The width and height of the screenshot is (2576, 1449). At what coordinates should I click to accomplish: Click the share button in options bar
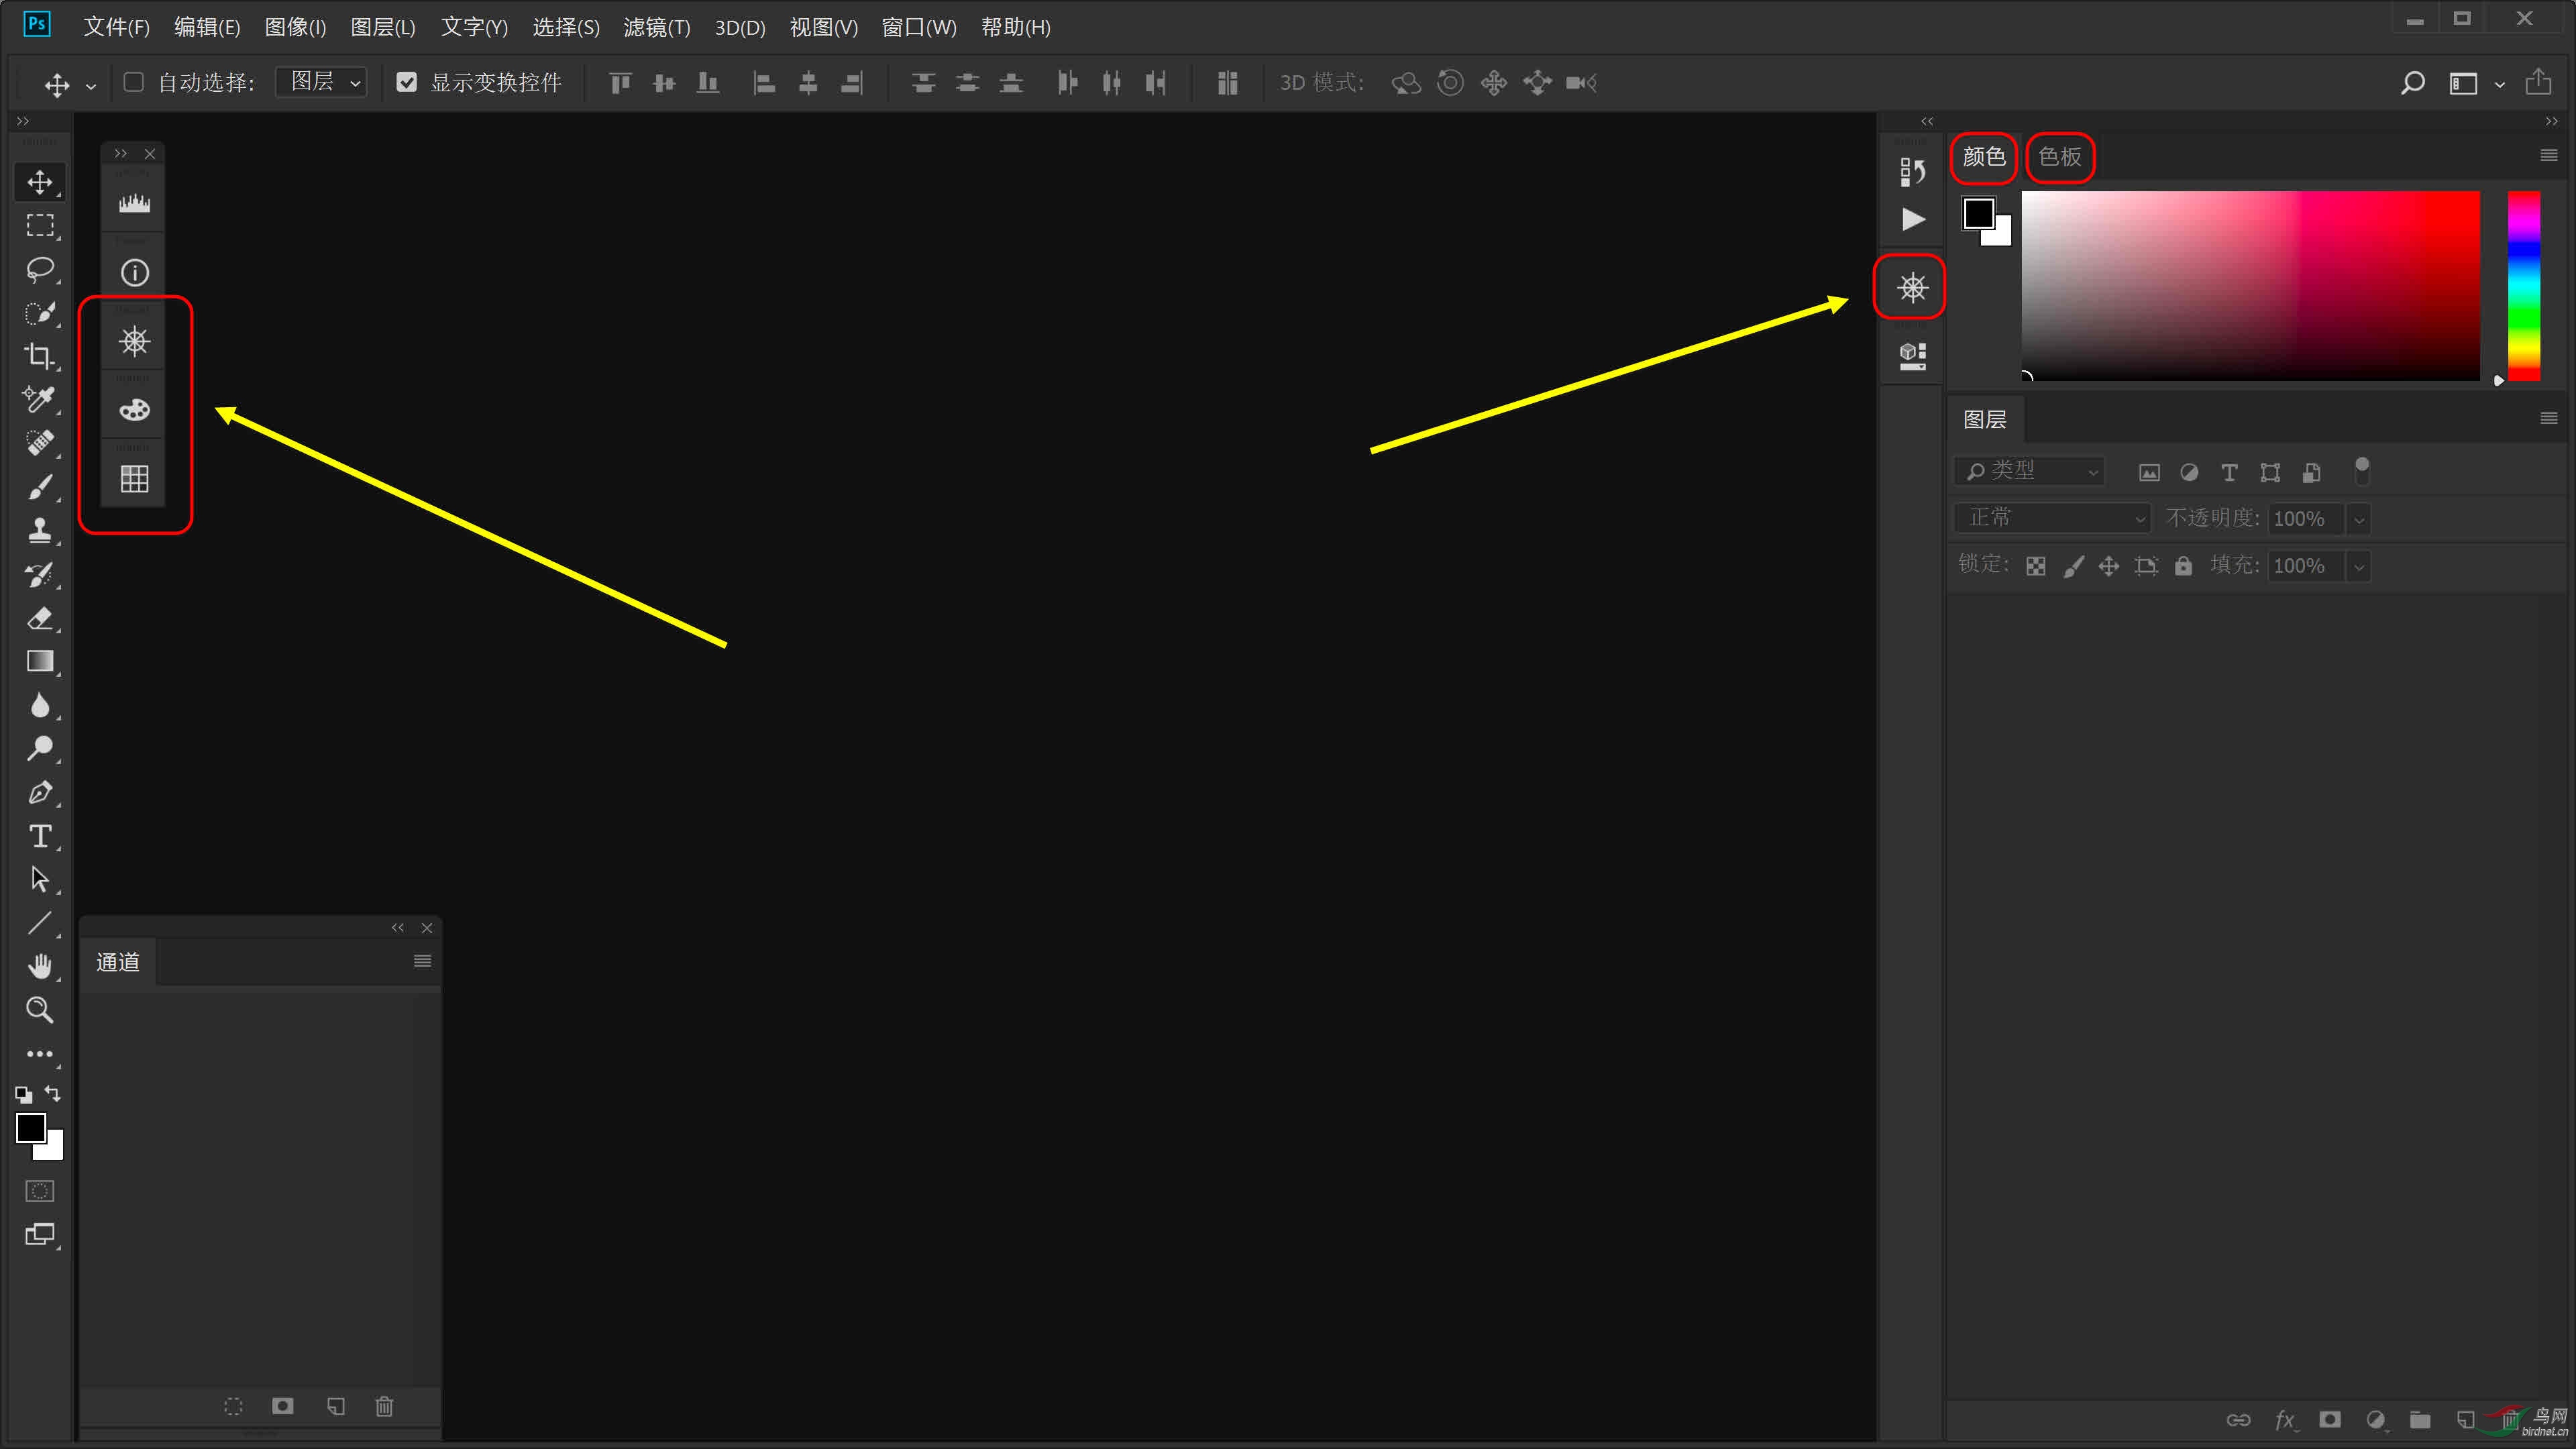click(x=2537, y=82)
